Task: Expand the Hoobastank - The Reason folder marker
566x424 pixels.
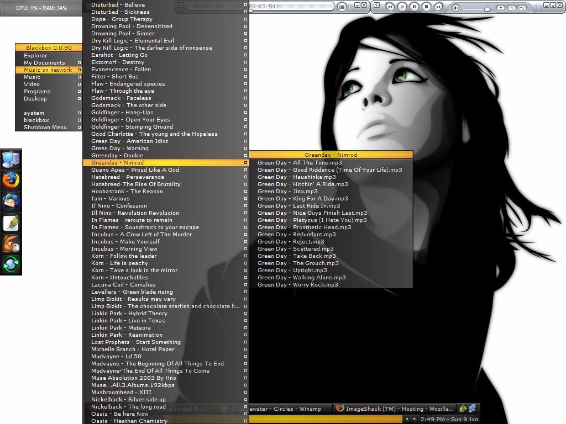Action: click(x=245, y=192)
